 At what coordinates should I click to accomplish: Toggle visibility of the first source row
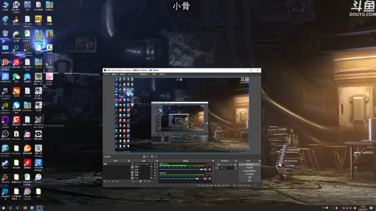click(x=151, y=164)
